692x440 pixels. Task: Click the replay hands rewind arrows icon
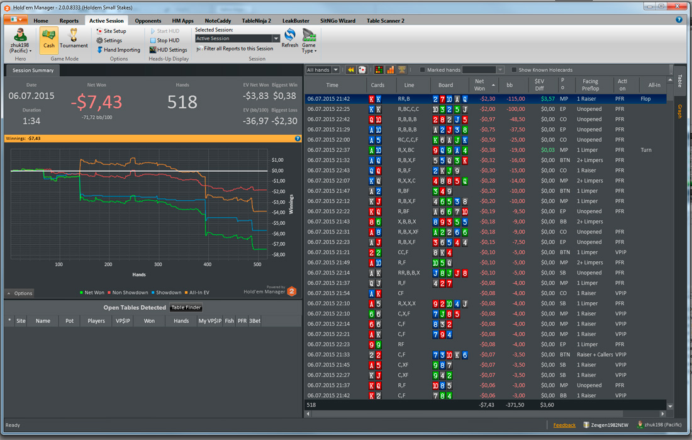tap(351, 70)
